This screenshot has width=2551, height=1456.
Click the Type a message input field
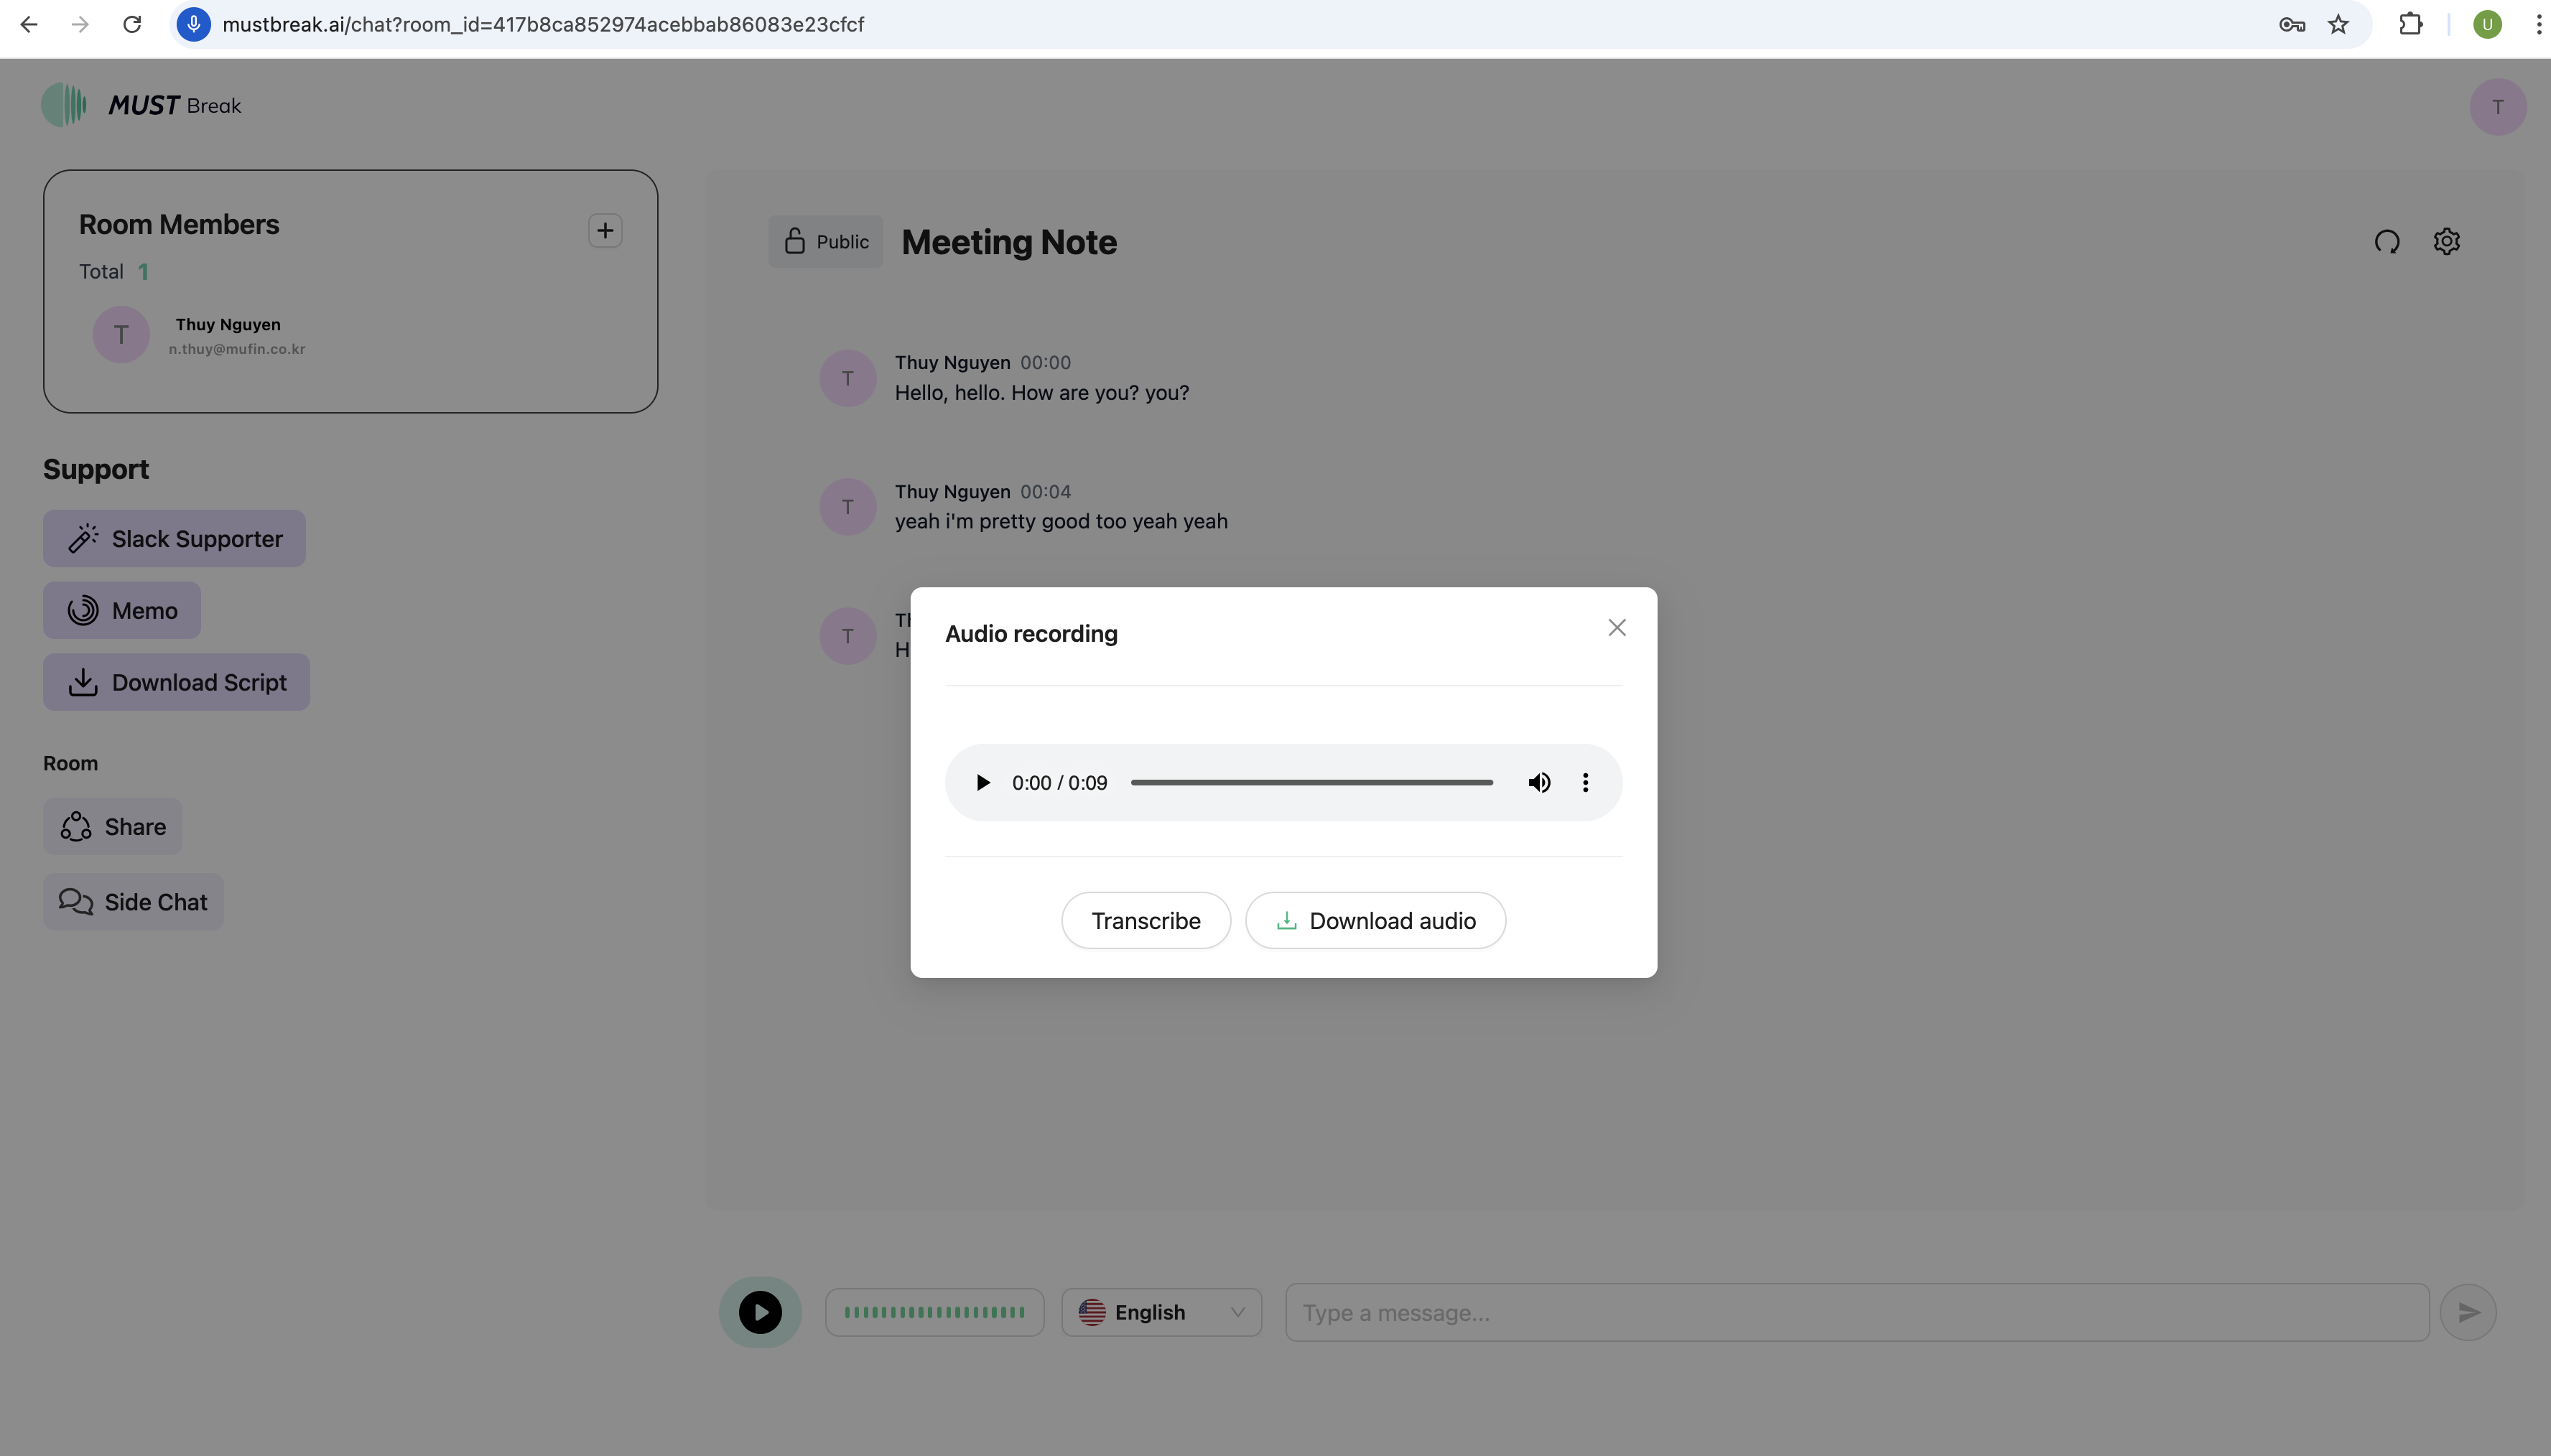pyautogui.click(x=1856, y=1312)
